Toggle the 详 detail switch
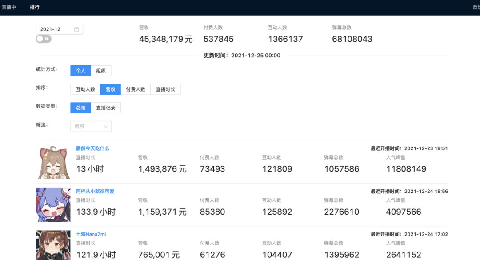Screen dimensions: 480x260 [44, 39]
